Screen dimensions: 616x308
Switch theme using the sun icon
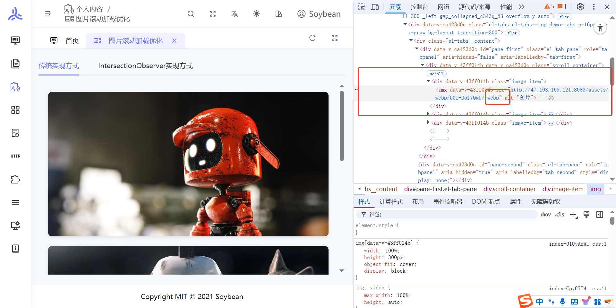click(x=256, y=14)
